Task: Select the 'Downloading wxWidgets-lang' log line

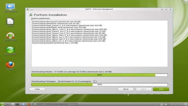Action: 59,27
